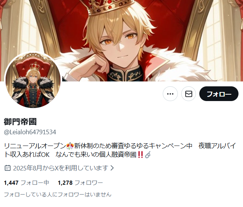Expand the chevron arrow after join date

112,168
